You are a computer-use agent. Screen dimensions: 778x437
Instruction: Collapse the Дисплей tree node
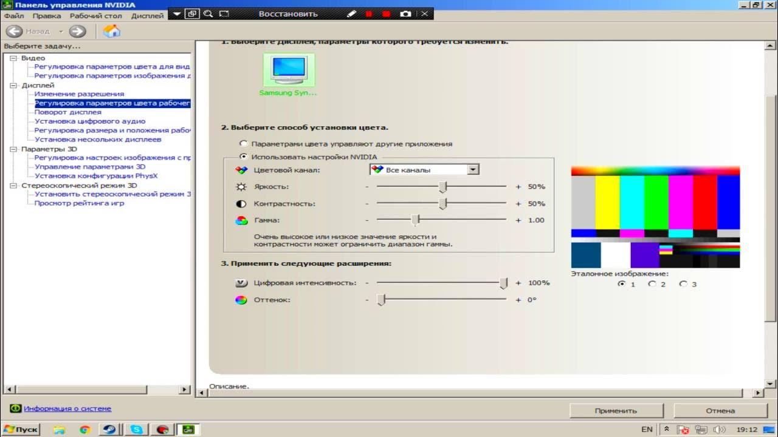point(14,86)
